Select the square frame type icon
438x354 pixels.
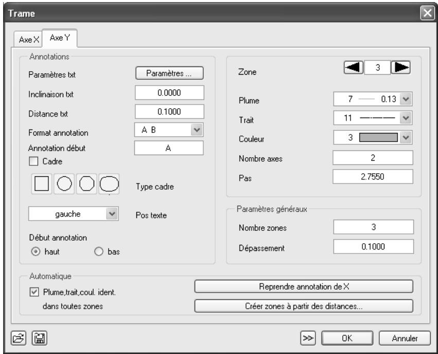(42, 184)
